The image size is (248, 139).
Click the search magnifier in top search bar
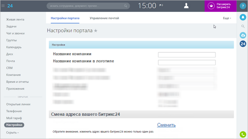[x=125, y=6]
